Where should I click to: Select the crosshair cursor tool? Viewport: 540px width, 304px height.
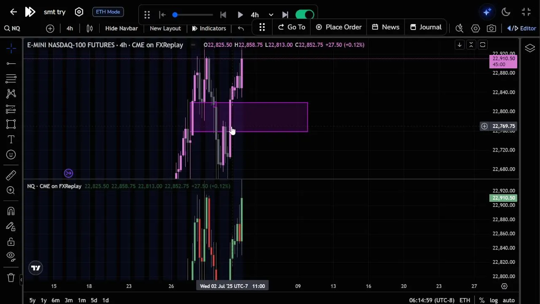tap(11, 48)
